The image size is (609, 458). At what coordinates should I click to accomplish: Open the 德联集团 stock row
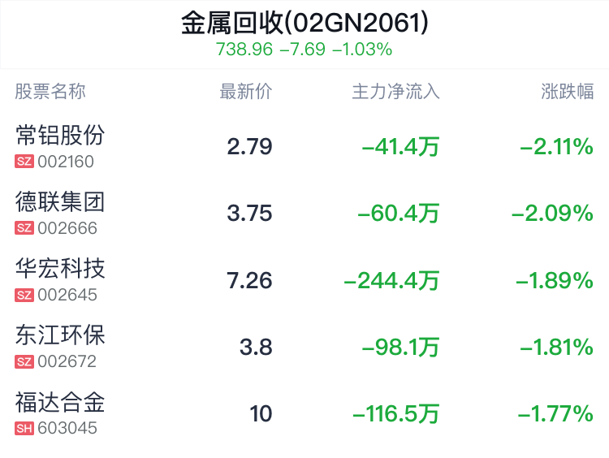304,214
